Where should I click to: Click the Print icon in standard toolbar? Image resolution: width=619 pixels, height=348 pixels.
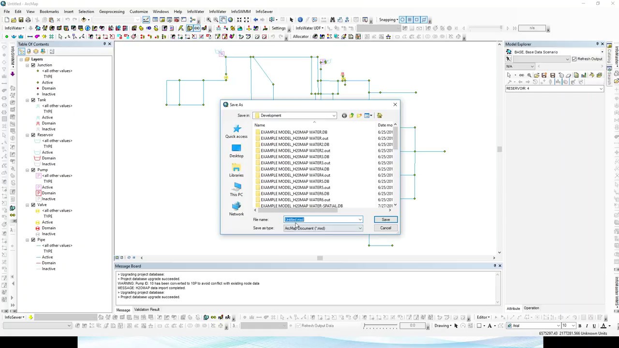click(28, 20)
